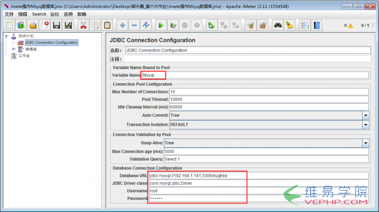Image resolution: width=379 pixels, height=212 pixels.
Task: Click the New test plan icon
Action: tap(10, 25)
